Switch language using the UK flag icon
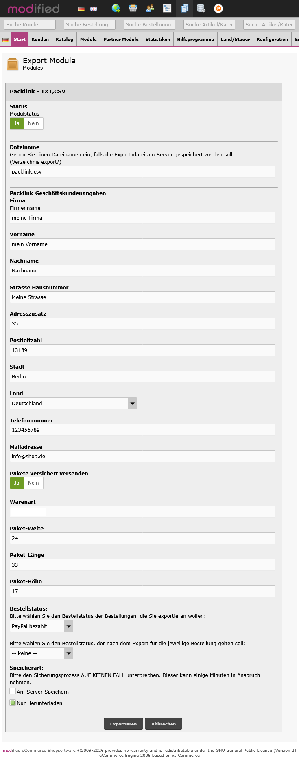The height and width of the screenshot is (769, 299). tap(94, 9)
